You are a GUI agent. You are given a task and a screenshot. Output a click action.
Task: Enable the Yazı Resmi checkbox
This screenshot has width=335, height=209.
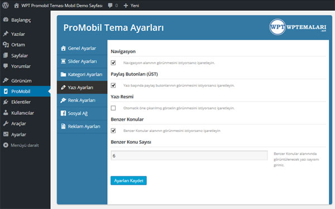coord(113,108)
